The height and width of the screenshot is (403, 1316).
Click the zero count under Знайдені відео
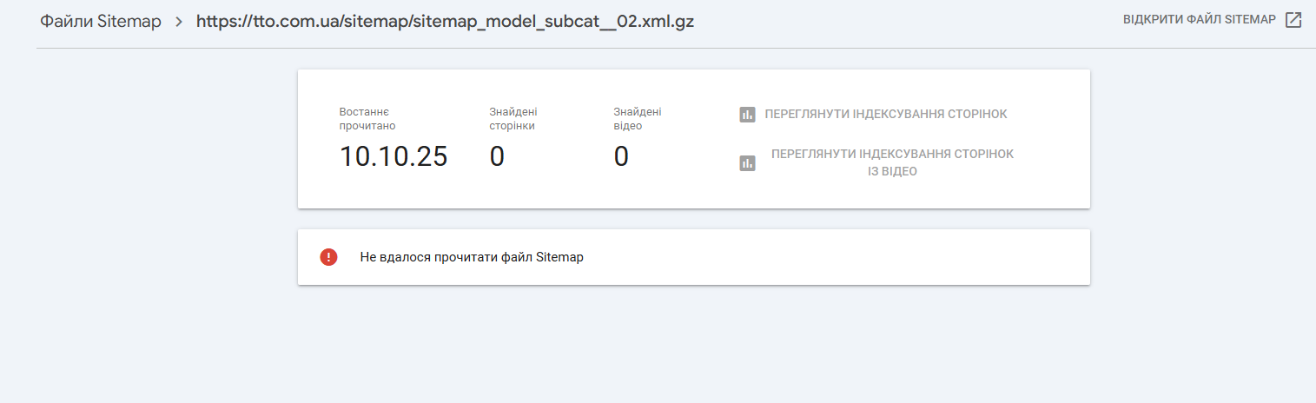tap(621, 156)
